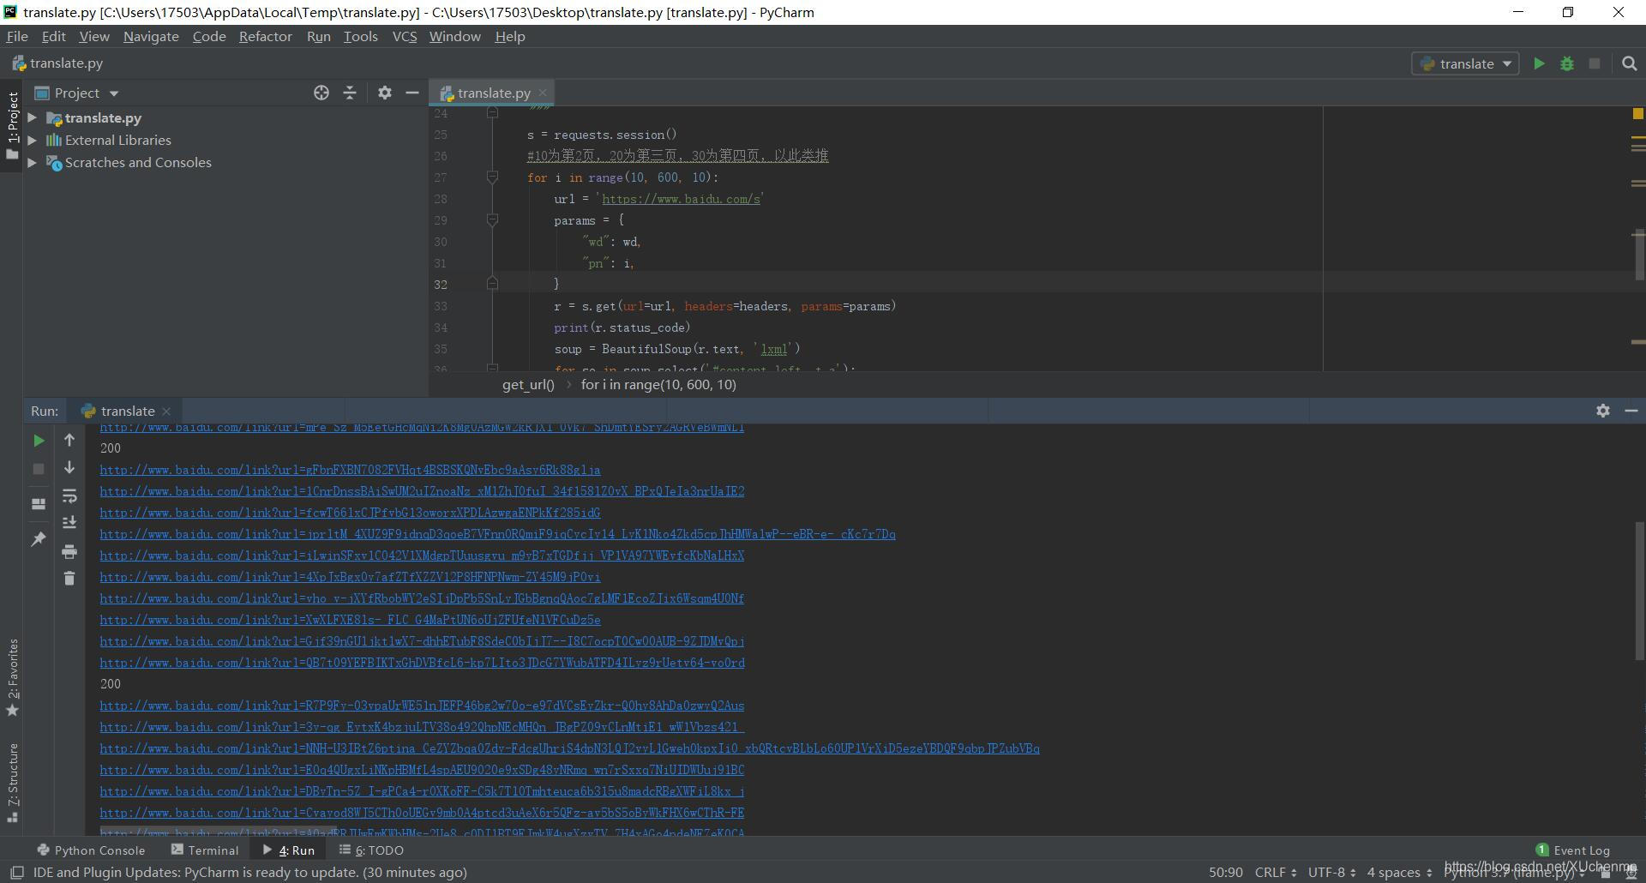Open the Event Log

pyautogui.click(x=1573, y=850)
